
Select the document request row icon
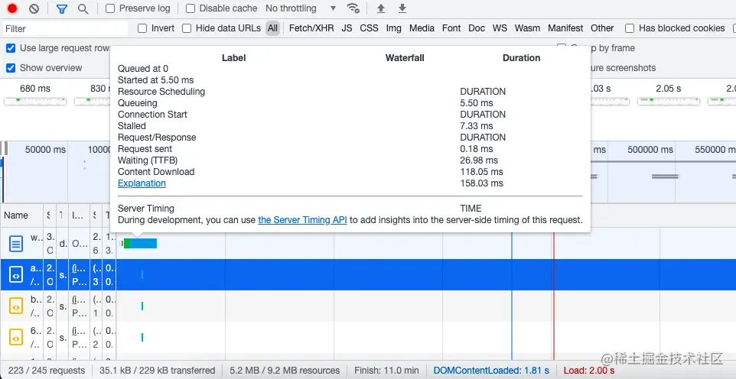pyautogui.click(x=16, y=244)
